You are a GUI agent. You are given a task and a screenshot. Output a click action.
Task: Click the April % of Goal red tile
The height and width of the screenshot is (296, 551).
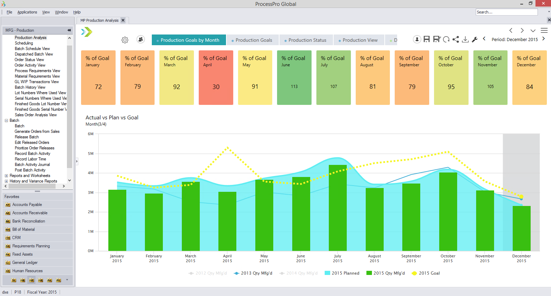pyautogui.click(x=216, y=77)
